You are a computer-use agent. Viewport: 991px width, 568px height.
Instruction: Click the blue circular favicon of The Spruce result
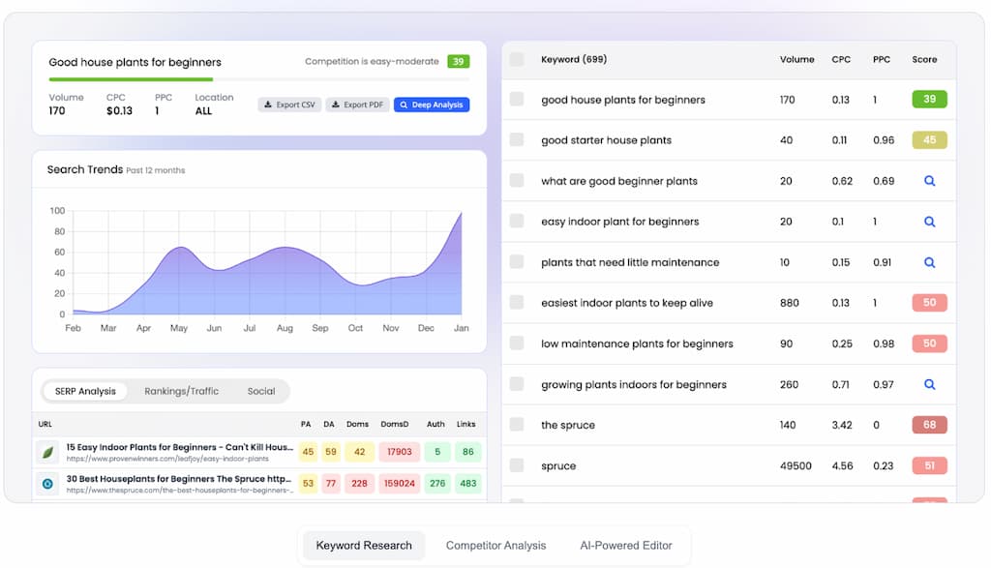click(x=47, y=484)
